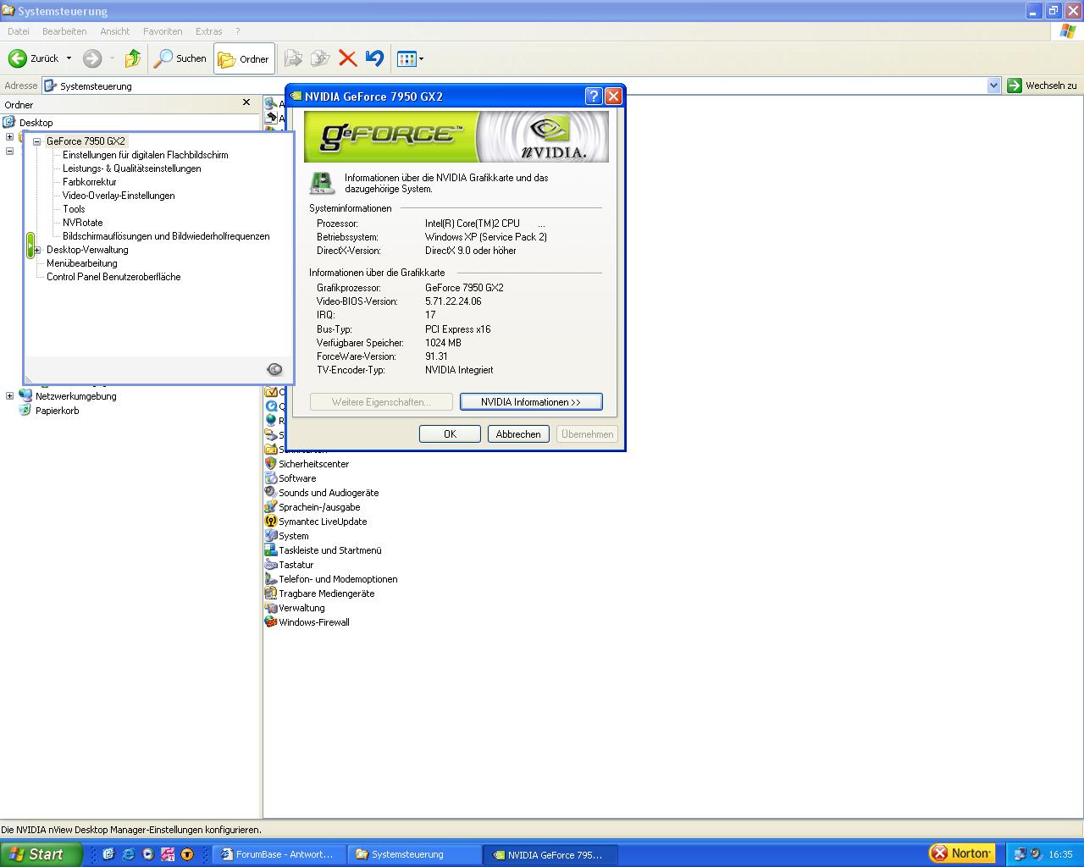The height and width of the screenshot is (867, 1084).
Task: Expand the Desktop-Verwaltung node
Action: 37,251
